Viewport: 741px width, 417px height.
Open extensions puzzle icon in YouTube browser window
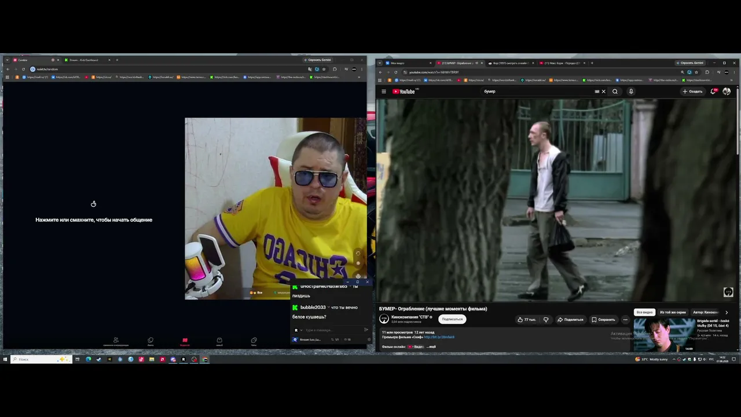pos(707,72)
